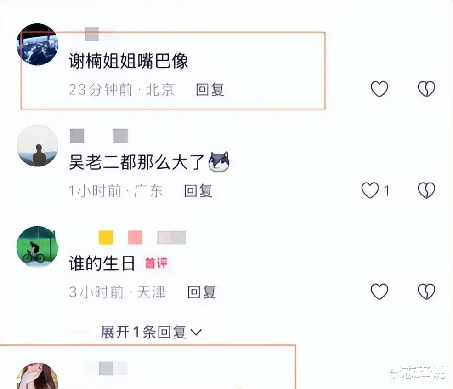453x389 pixels.
Task: Open the cyclist avatar profile
Action: click(x=38, y=246)
